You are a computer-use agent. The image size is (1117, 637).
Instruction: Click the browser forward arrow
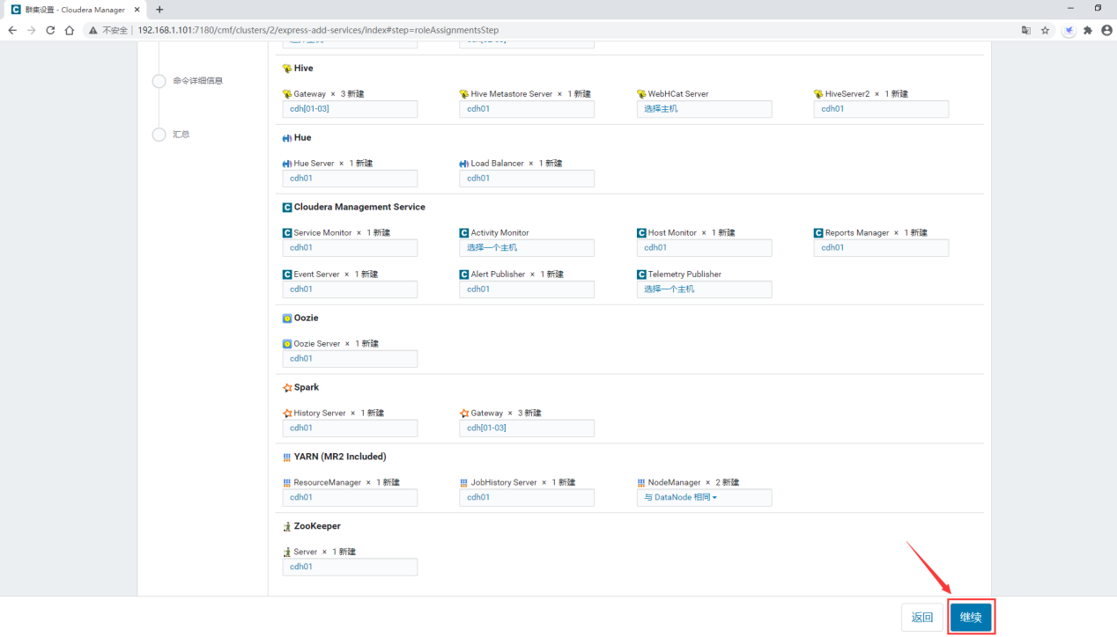pyautogui.click(x=32, y=30)
